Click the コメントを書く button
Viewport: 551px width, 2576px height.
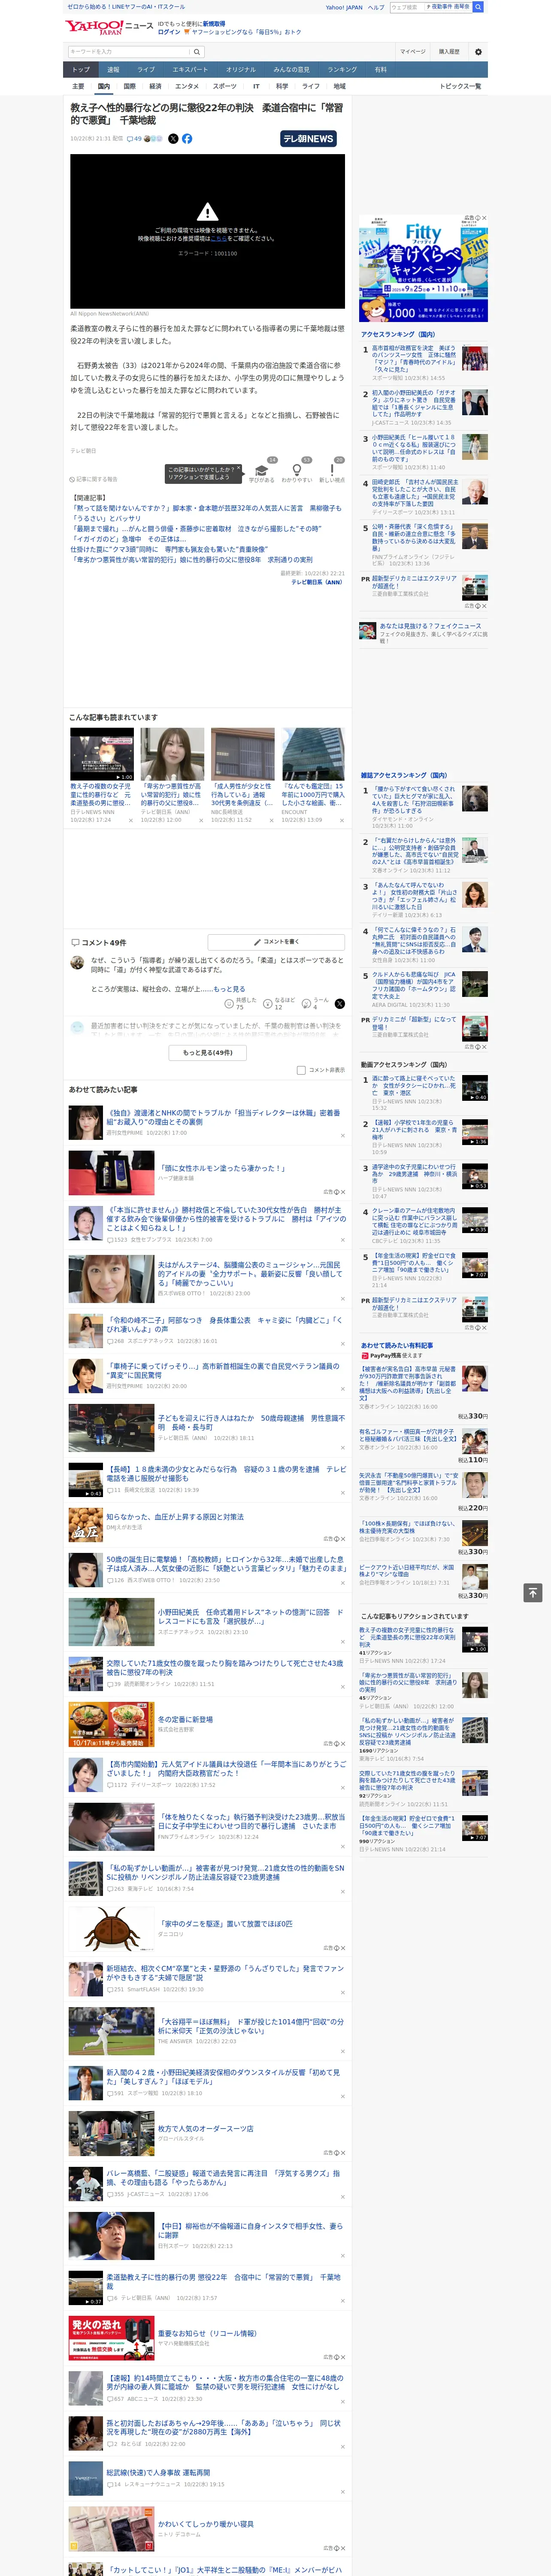coord(276,942)
